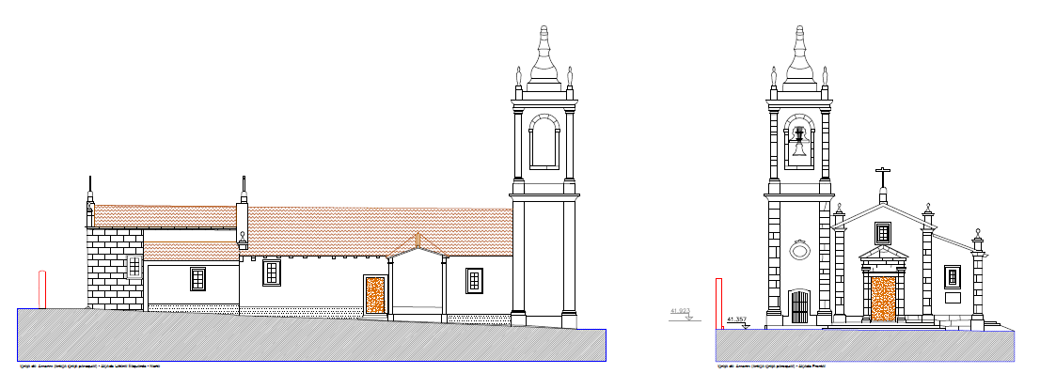
Task: Click the arched iron gate at tower base
Action: tap(799, 307)
